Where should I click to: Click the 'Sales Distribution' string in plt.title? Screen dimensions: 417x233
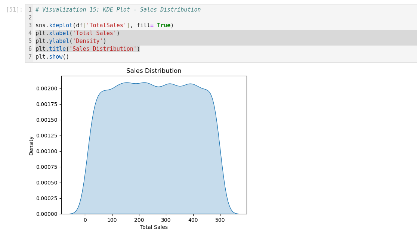[103, 49]
